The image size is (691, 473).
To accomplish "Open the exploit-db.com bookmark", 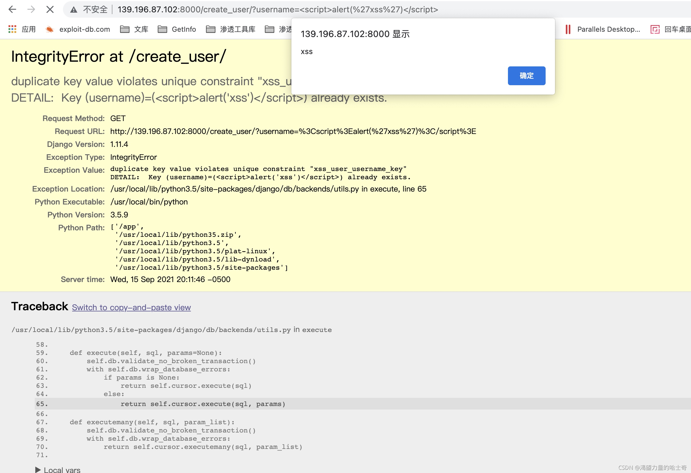I will coord(78,29).
